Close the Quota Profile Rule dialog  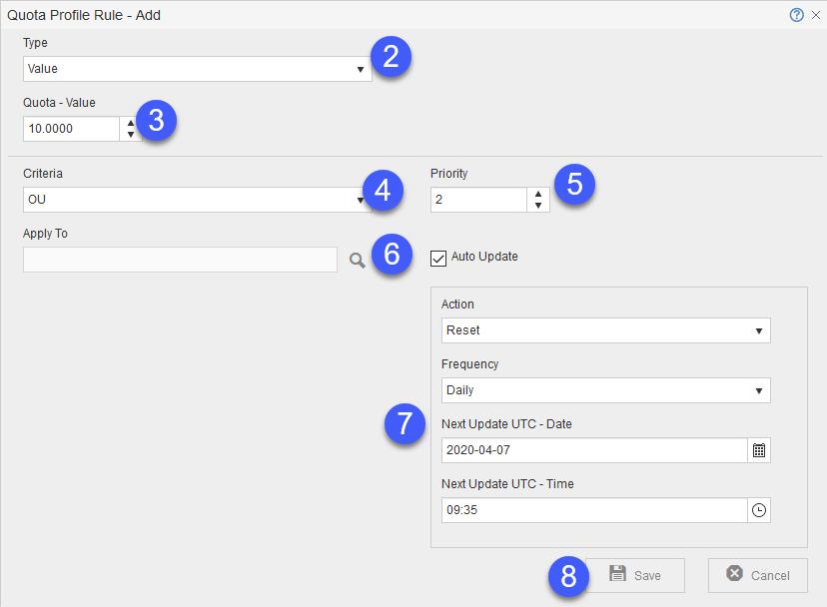pyautogui.click(x=814, y=15)
